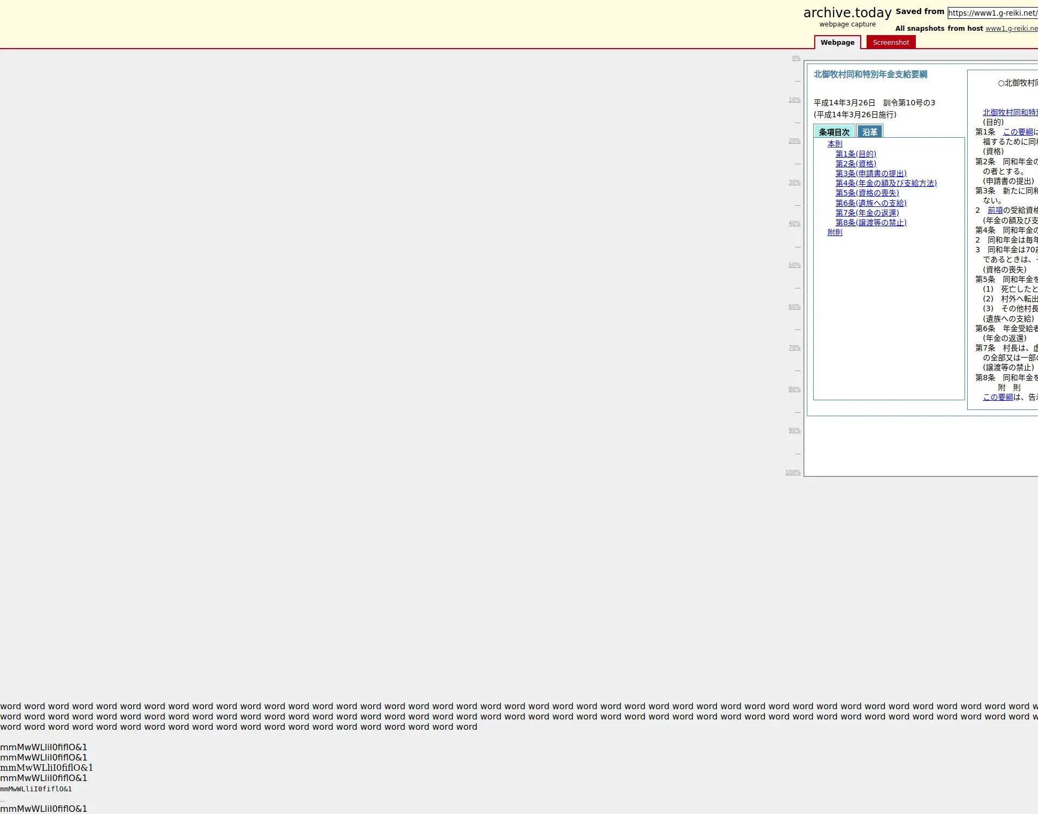1038x814 pixels.
Task: Click the saved-from URL input field
Action: tap(992, 13)
